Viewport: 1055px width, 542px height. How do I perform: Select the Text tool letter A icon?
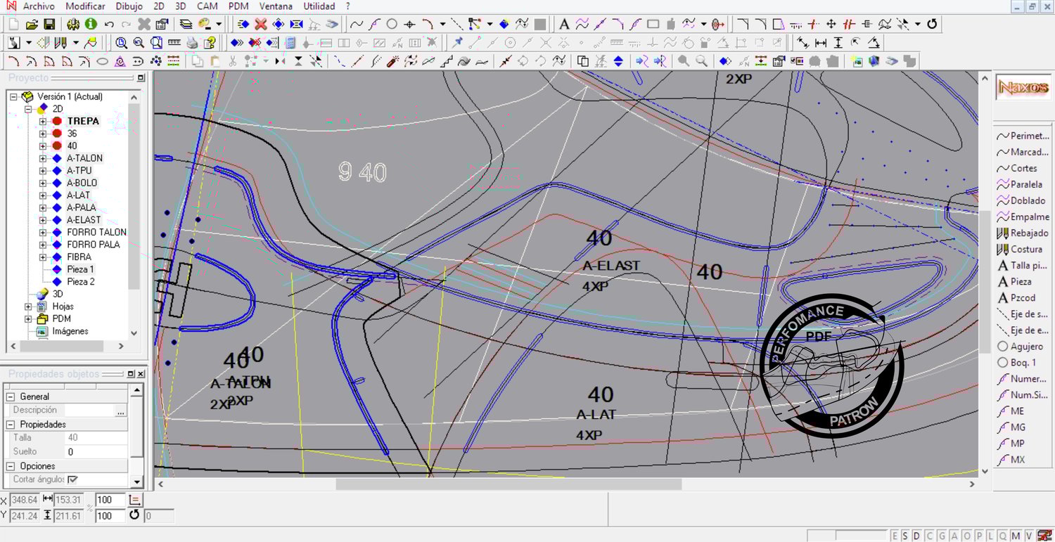564,24
